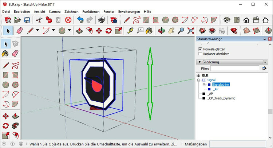
Task: Close the Gliederung panel with its X
Action: [x=264, y=62]
